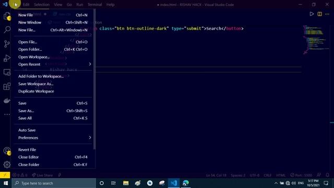Screen dimensions: 334x188
Task: Choose New Window menu entry
Action: click(53, 22)
